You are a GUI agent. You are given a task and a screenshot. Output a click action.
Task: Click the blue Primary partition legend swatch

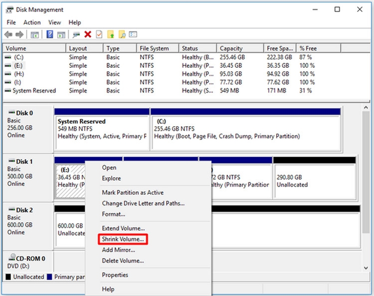pos(49,277)
